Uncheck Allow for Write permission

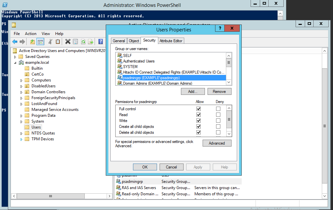click(x=198, y=121)
